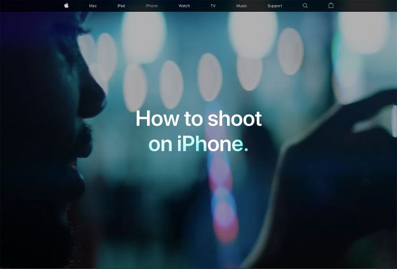Image resolution: width=397 pixels, height=269 pixels.
Task: Click the 'How to shoot on iPhone.' headline
Action: (198, 131)
